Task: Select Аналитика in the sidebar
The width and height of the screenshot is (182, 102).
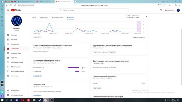Action: coord(16,49)
